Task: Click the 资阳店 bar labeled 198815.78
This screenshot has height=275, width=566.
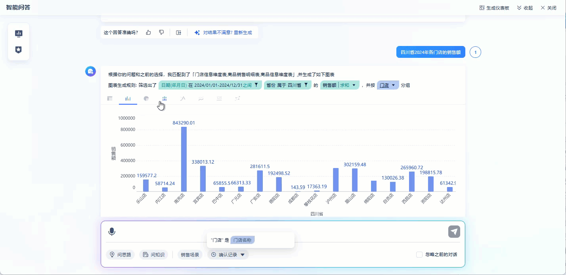Action: click(x=431, y=184)
